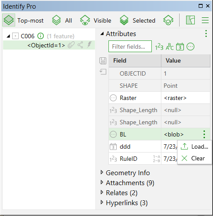Filter attributes by text fields icon

click(x=170, y=47)
